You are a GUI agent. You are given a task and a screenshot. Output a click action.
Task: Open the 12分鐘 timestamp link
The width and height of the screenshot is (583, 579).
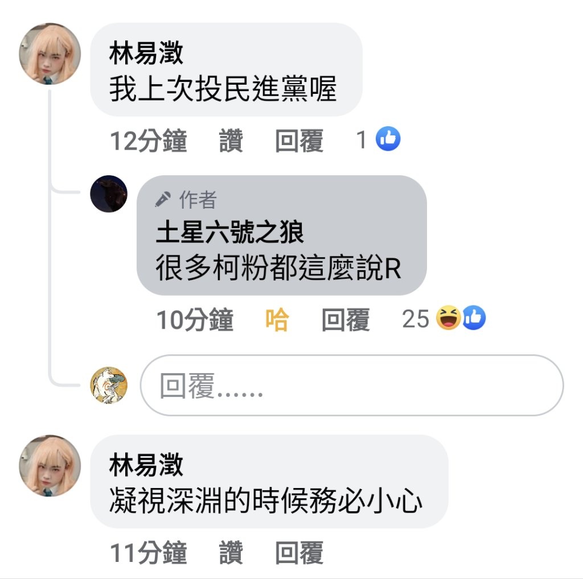coord(149,140)
